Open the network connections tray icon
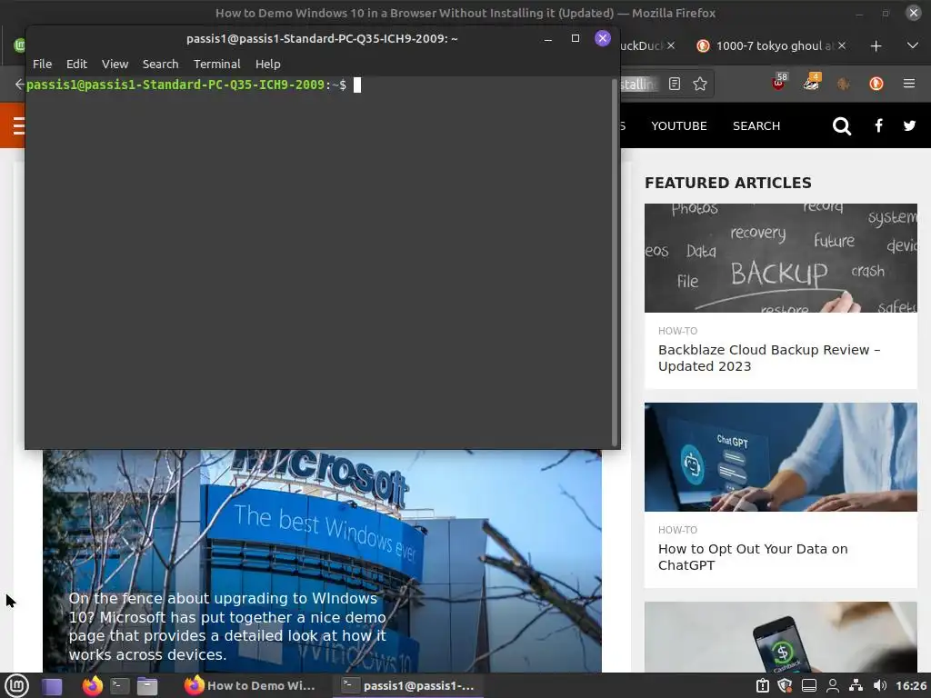Viewport: 931px width, 698px height. pyautogui.click(x=856, y=686)
